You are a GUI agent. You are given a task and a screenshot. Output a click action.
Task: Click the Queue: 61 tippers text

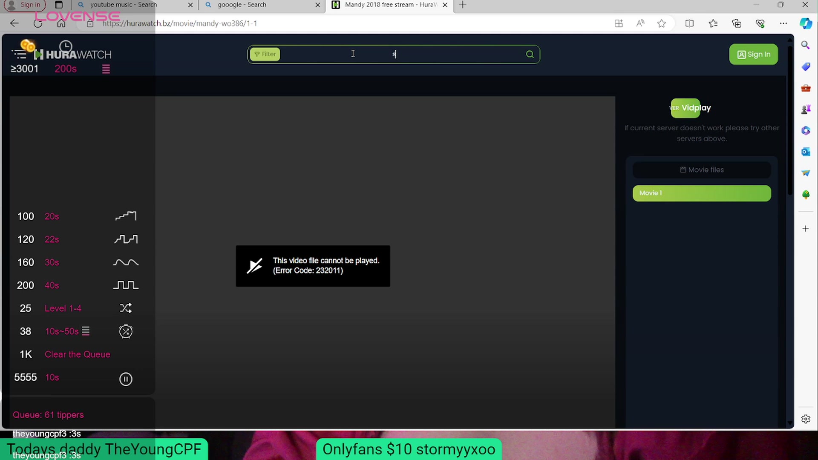[x=48, y=415]
